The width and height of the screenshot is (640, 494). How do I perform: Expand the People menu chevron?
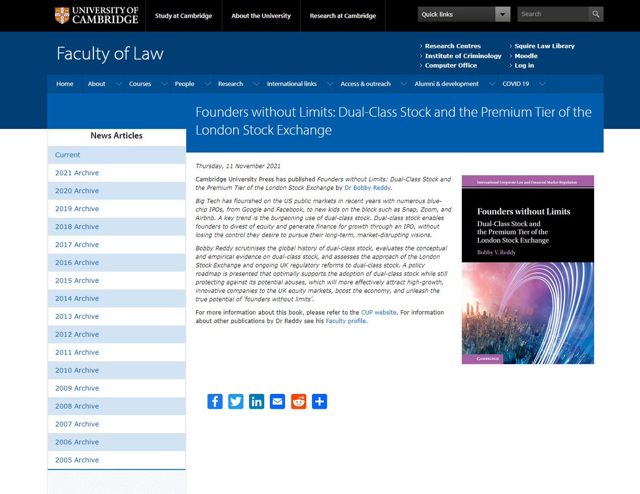(x=207, y=84)
